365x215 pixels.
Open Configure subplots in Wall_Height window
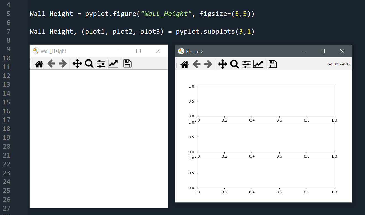tap(101, 64)
